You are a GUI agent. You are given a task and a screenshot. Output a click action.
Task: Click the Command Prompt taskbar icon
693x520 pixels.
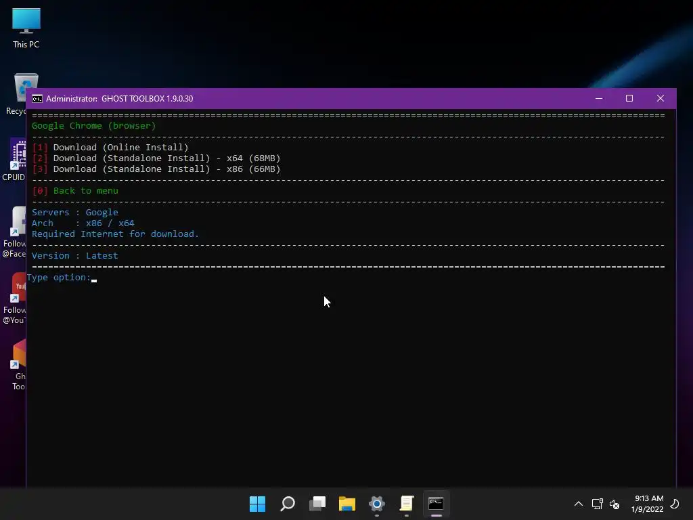(x=437, y=504)
